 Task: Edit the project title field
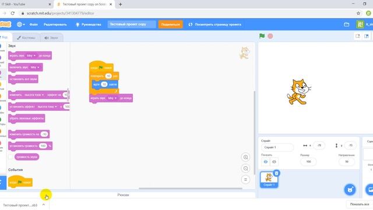[132, 24]
